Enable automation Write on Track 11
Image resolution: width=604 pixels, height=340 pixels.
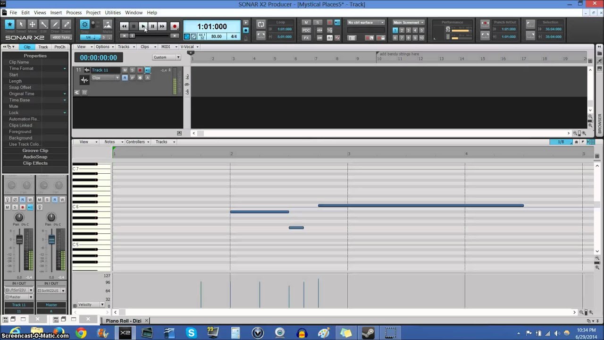point(132,77)
